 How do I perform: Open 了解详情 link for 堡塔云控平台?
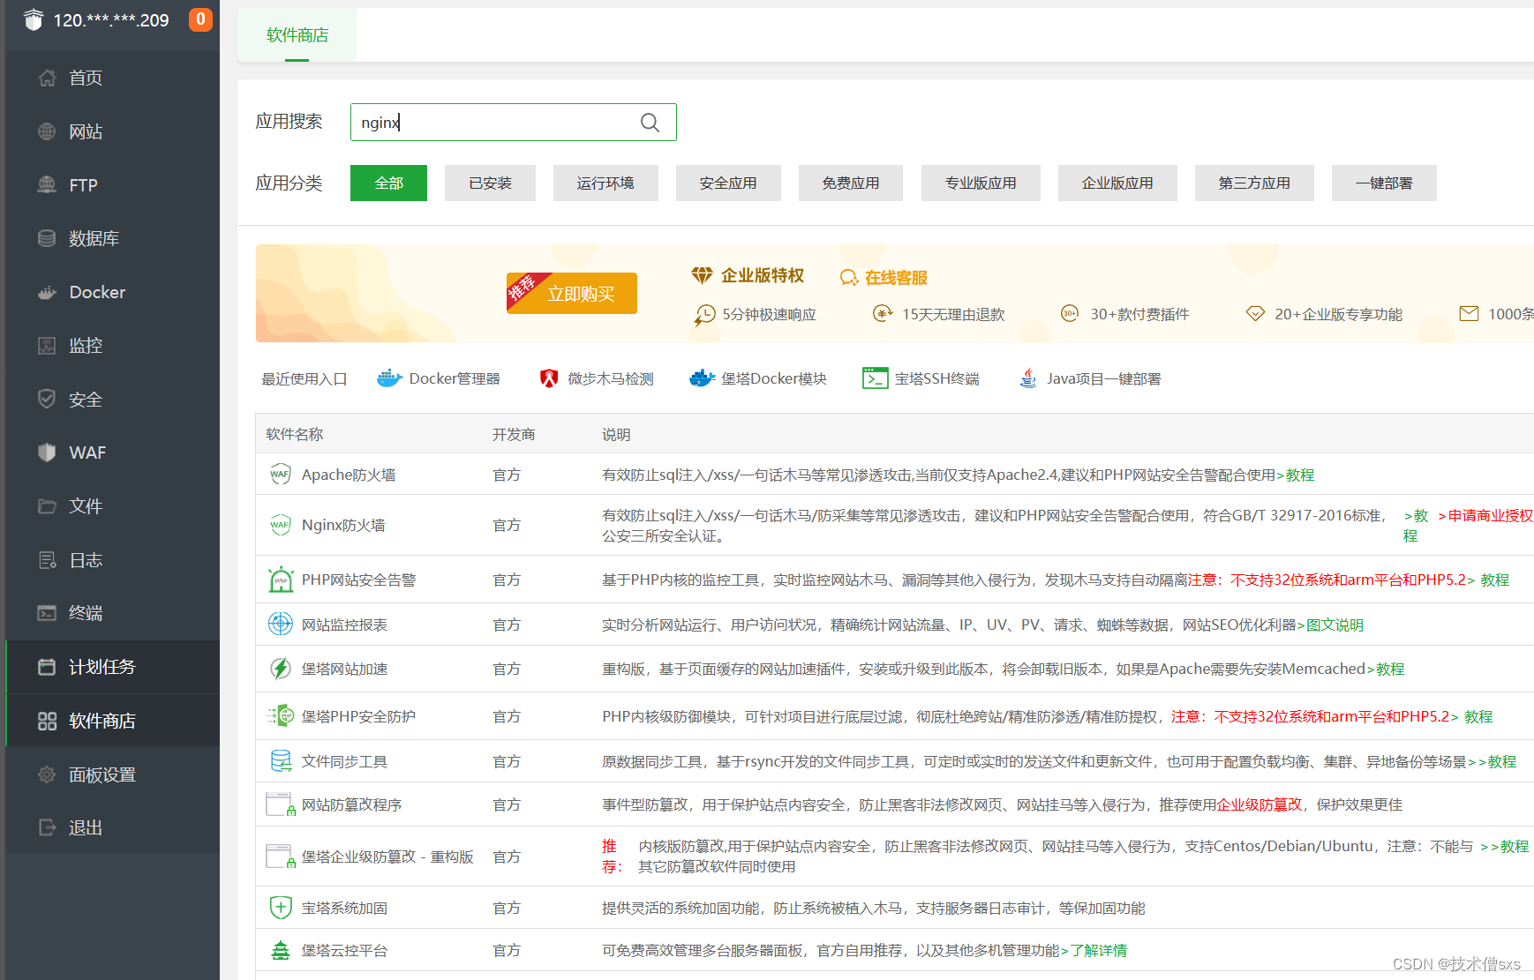(x=1098, y=951)
